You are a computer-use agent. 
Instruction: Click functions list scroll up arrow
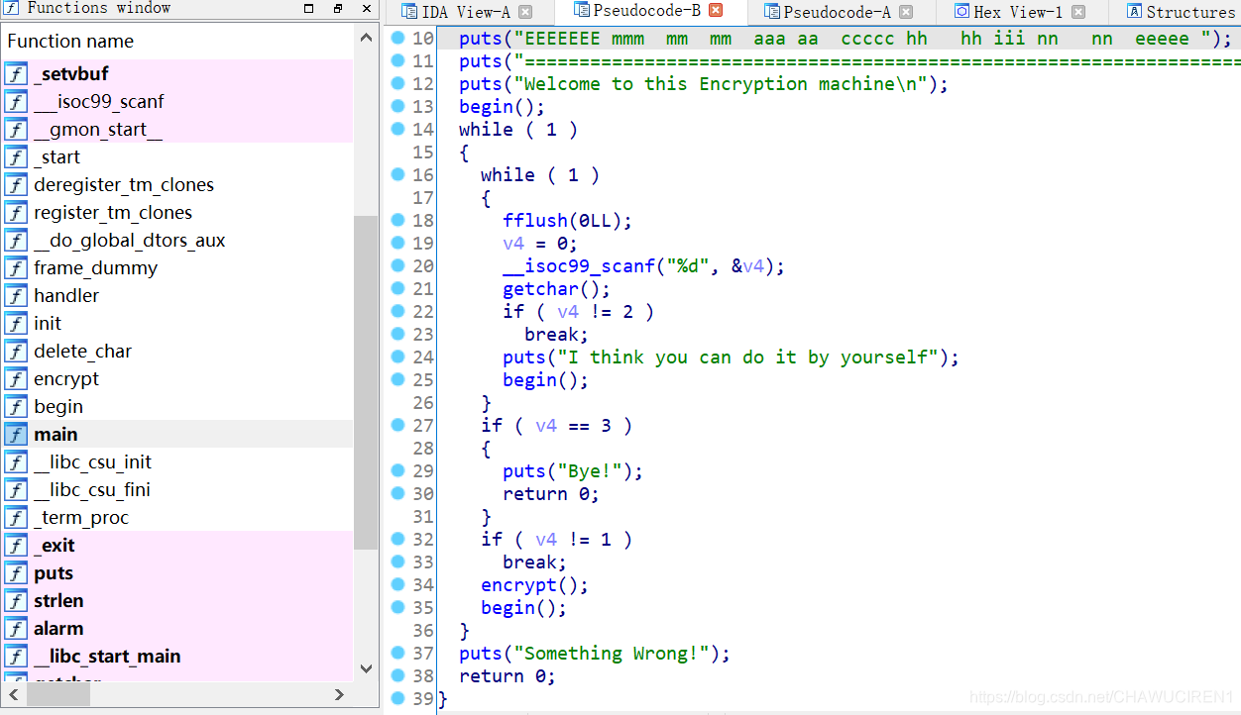pyautogui.click(x=366, y=39)
